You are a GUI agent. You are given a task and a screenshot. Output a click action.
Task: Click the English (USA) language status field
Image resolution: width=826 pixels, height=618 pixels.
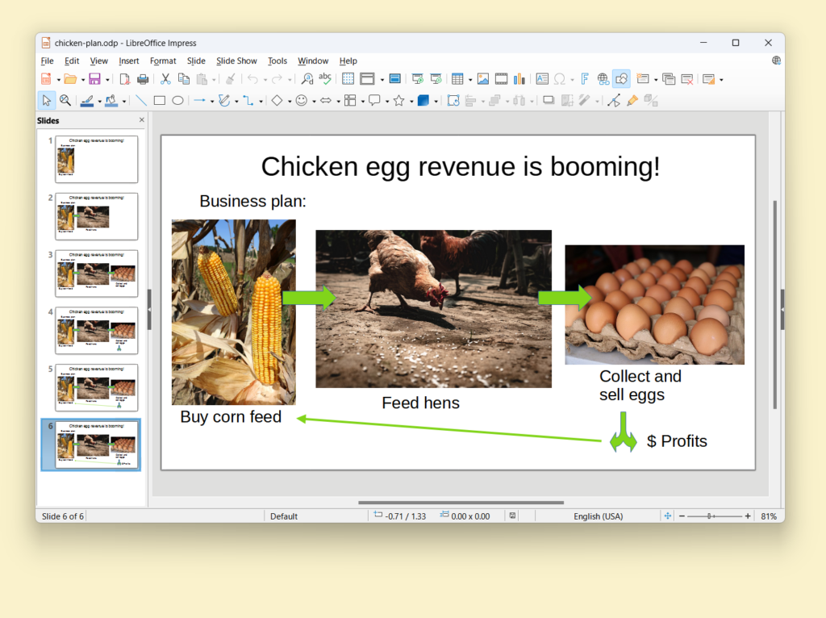point(598,516)
